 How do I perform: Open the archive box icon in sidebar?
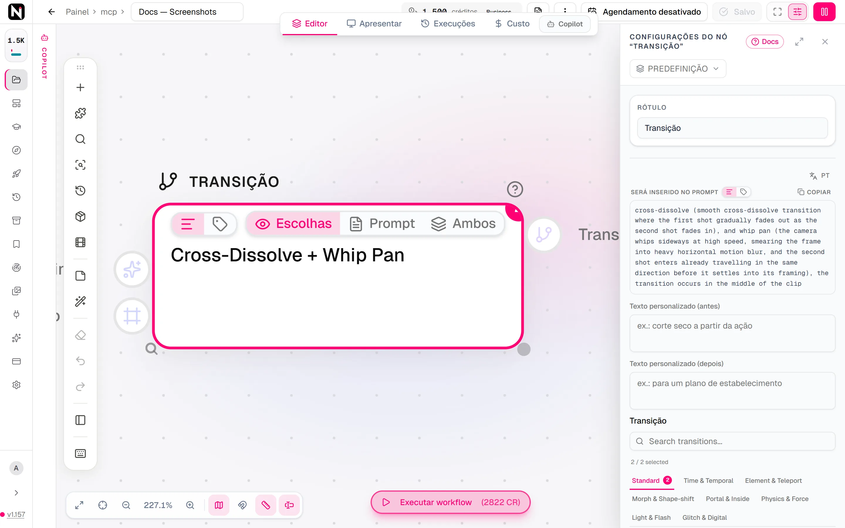click(x=16, y=221)
